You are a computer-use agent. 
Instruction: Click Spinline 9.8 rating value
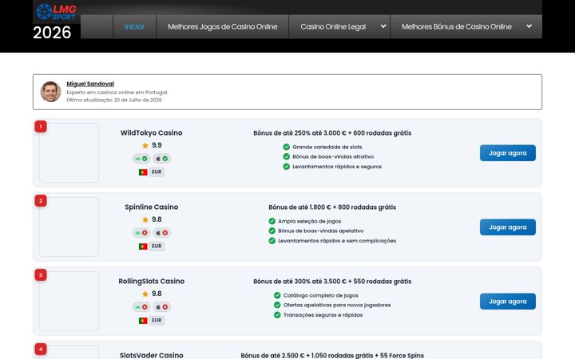point(157,219)
